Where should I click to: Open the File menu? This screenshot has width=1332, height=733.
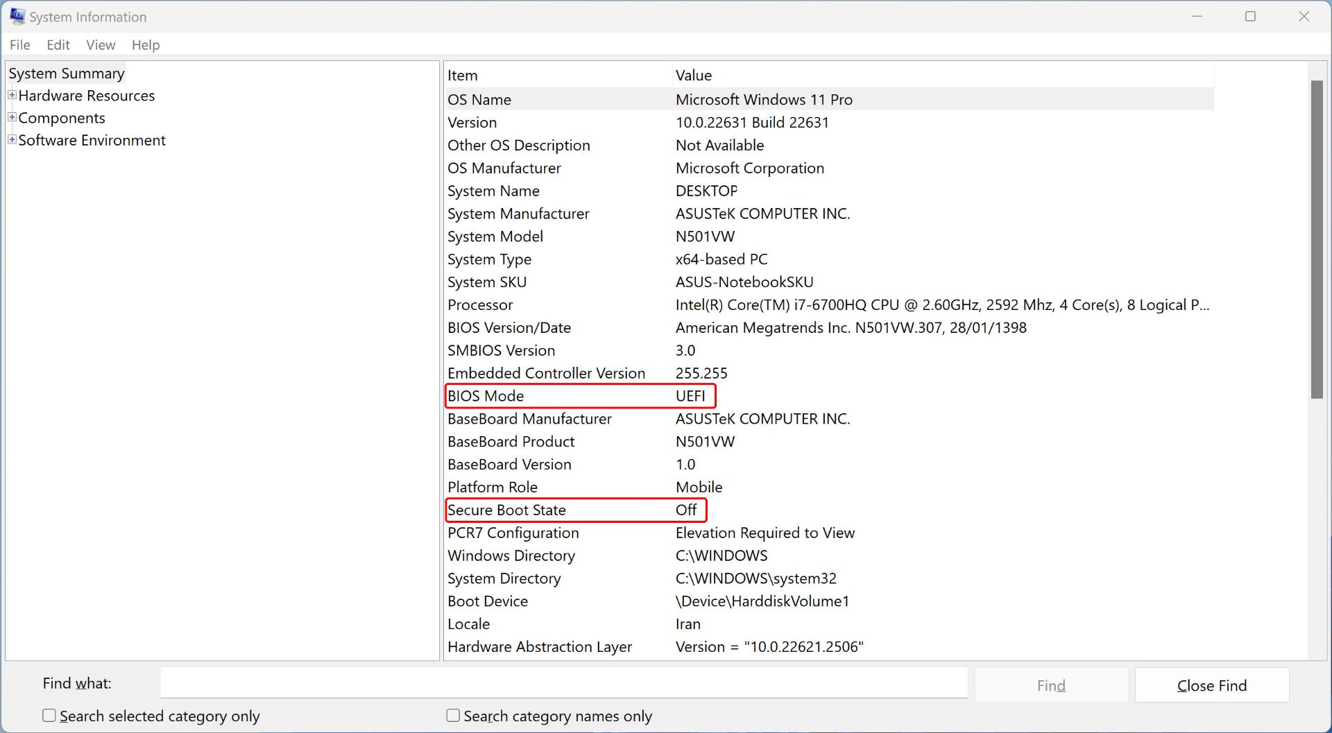click(19, 44)
